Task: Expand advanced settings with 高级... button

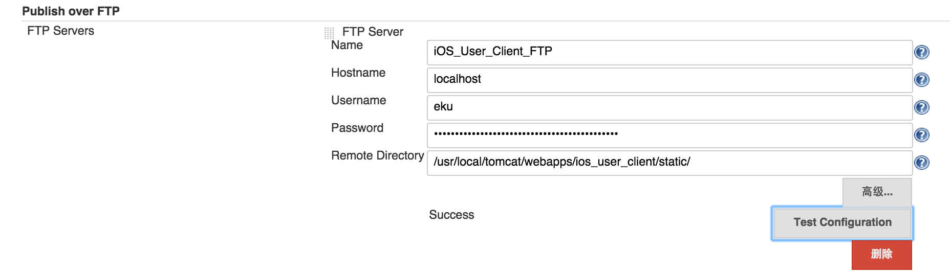Action: [877, 192]
